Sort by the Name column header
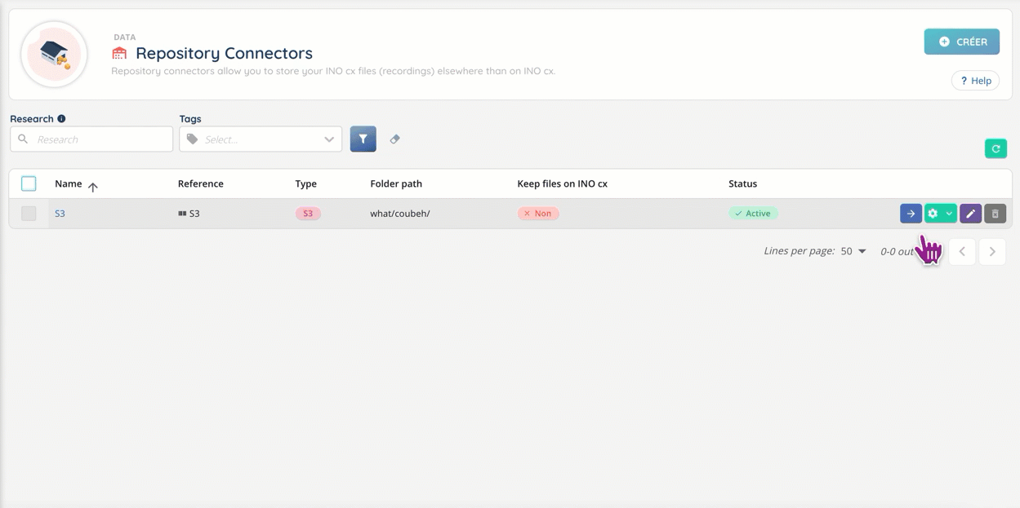This screenshot has width=1020, height=508. click(x=69, y=184)
